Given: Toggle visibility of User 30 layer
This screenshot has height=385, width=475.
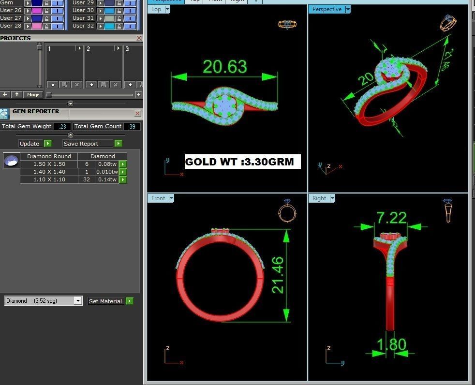Looking at the screenshot, I should coord(130,11).
